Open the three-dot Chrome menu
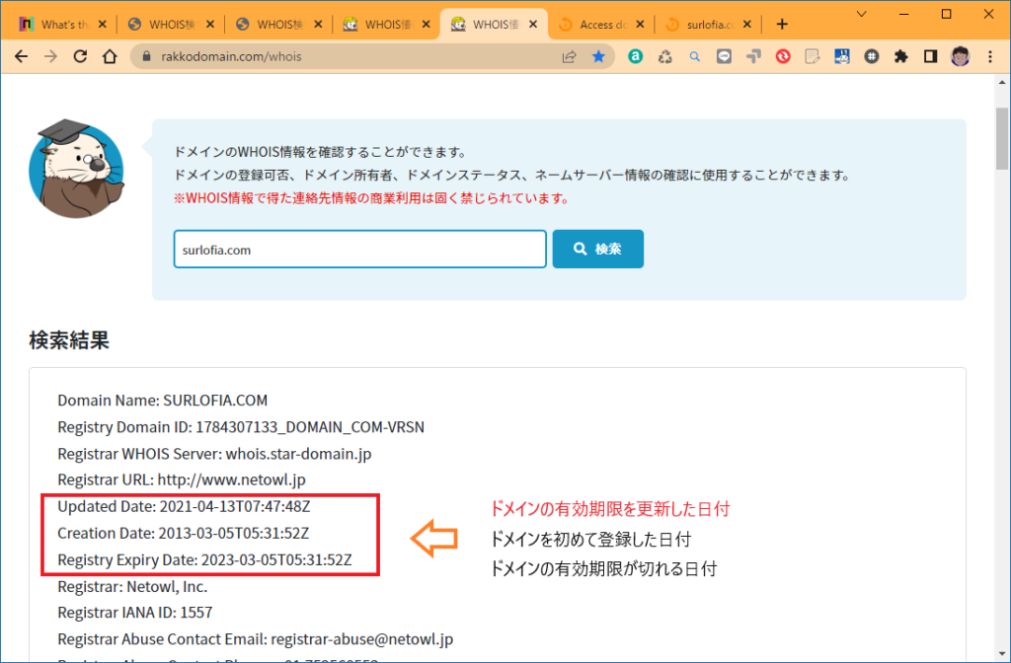The image size is (1011, 663). 990,56
